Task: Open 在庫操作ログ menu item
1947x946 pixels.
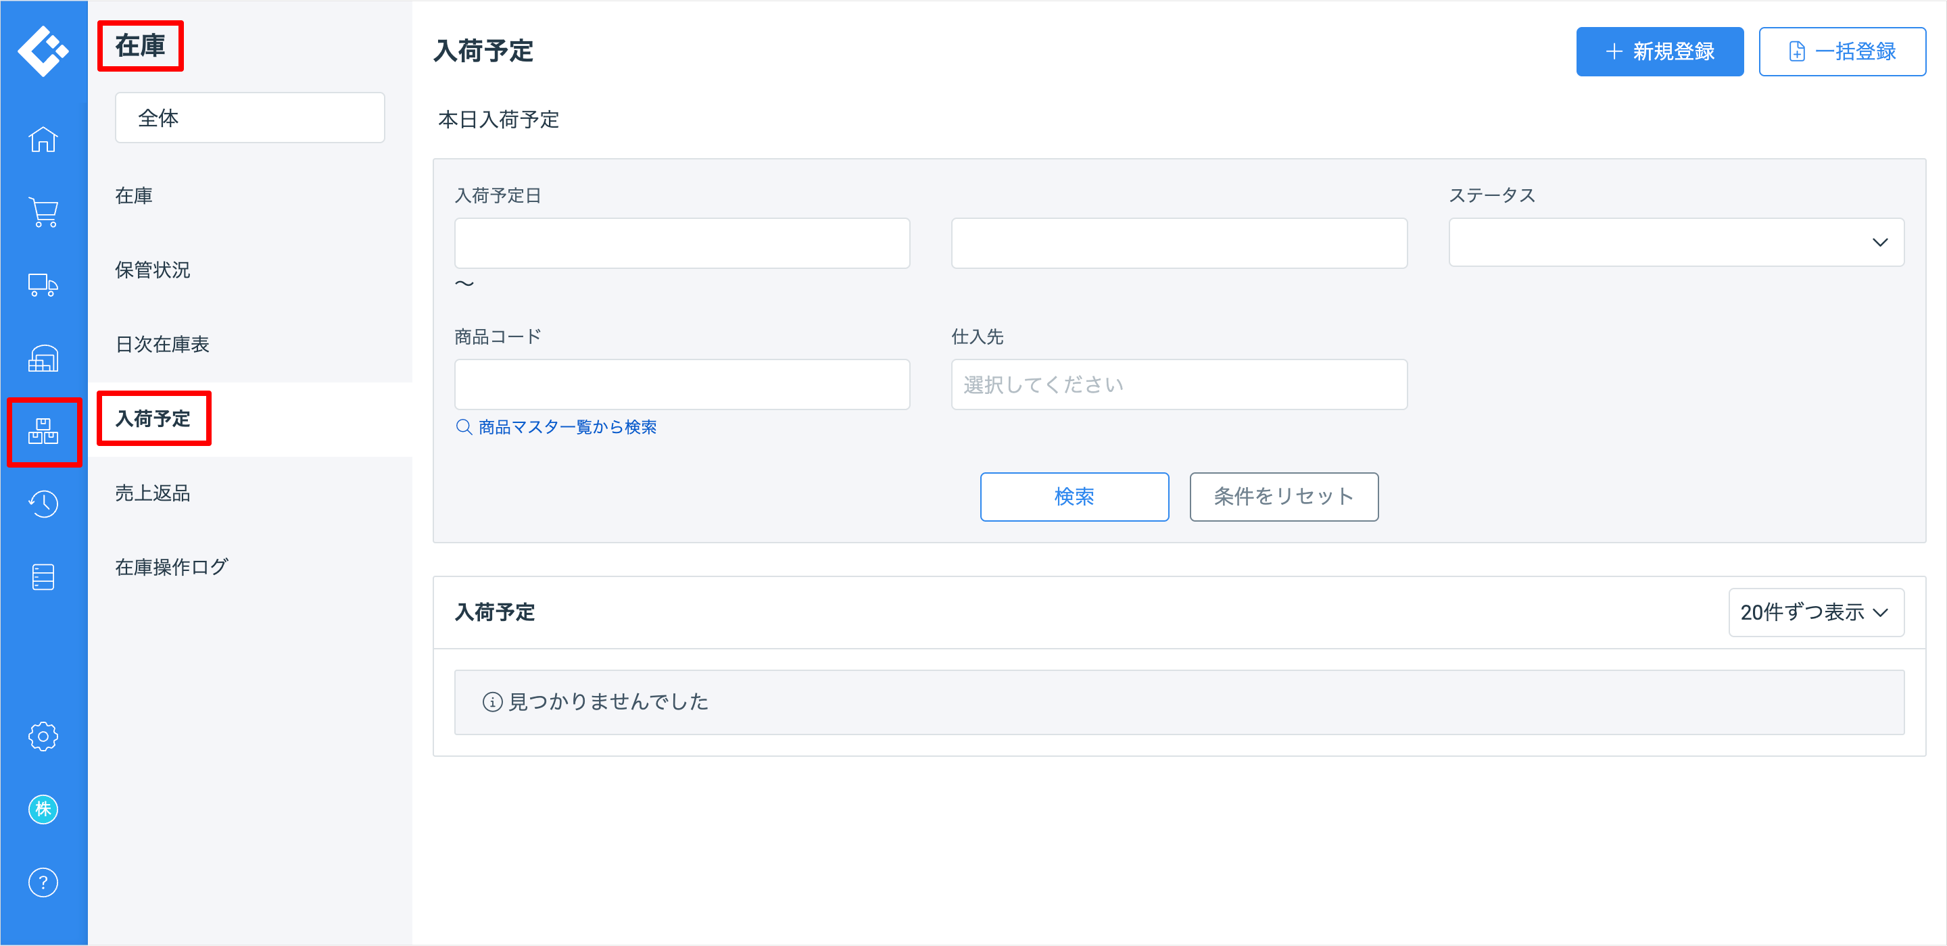Action: pyautogui.click(x=172, y=568)
